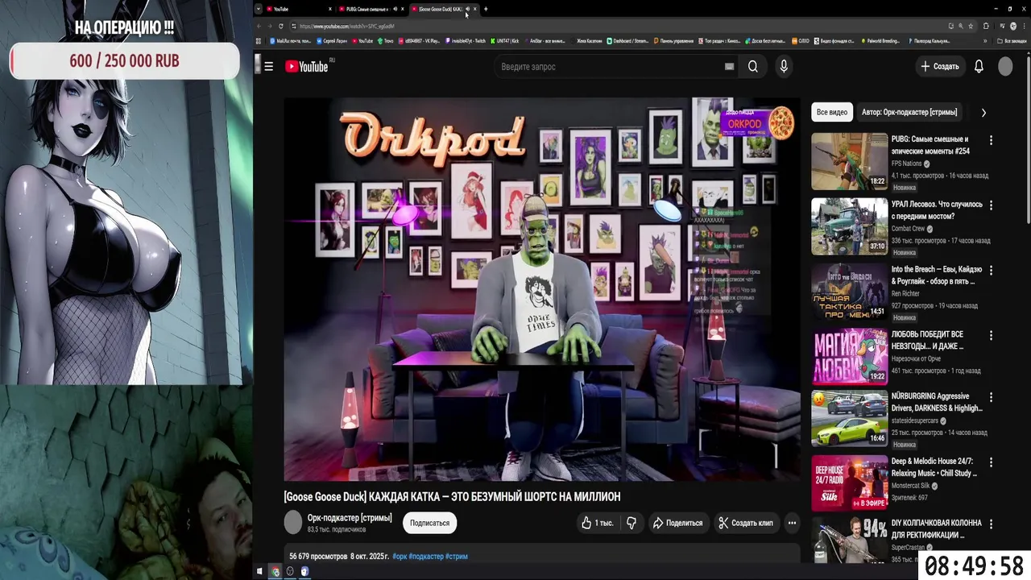The image size is (1031, 580).
Task: Open the FPS Nations channel name
Action: pos(906,164)
